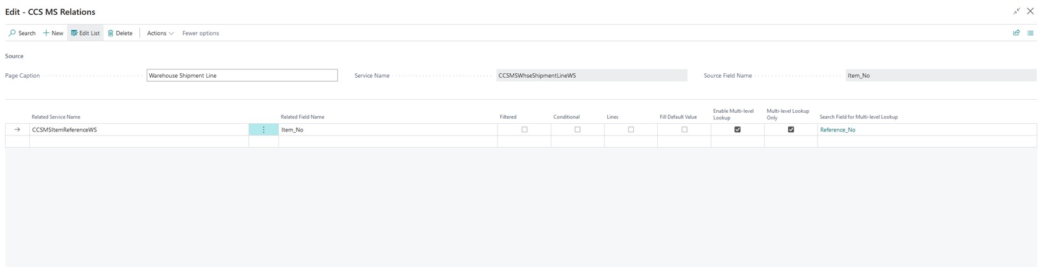
Task: Collapse the dialog with the shrink icon
Action: click(1017, 11)
